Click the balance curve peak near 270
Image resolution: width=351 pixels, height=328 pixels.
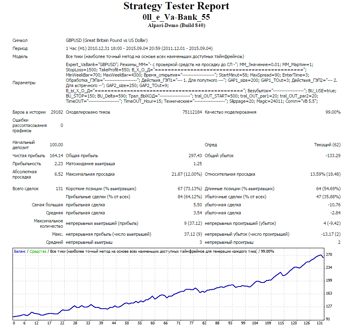(x=320, y=255)
